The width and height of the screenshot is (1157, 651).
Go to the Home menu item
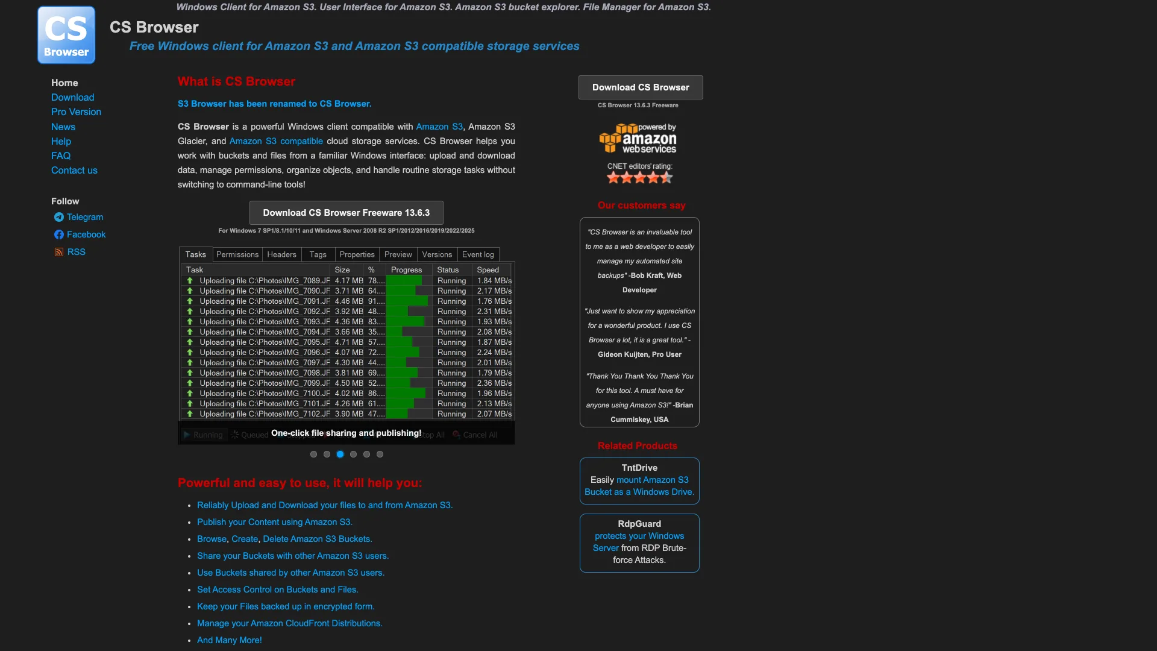point(64,83)
